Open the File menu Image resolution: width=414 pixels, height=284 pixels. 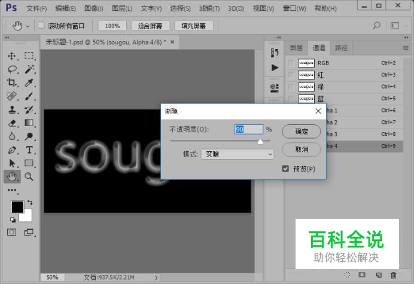(x=36, y=8)
